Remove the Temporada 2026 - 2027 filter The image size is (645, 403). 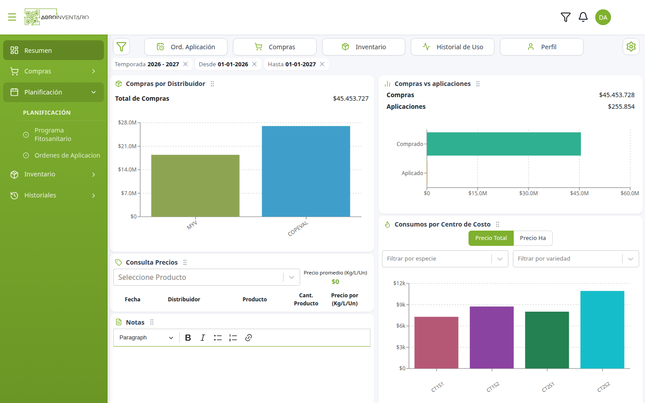[185, 64]
